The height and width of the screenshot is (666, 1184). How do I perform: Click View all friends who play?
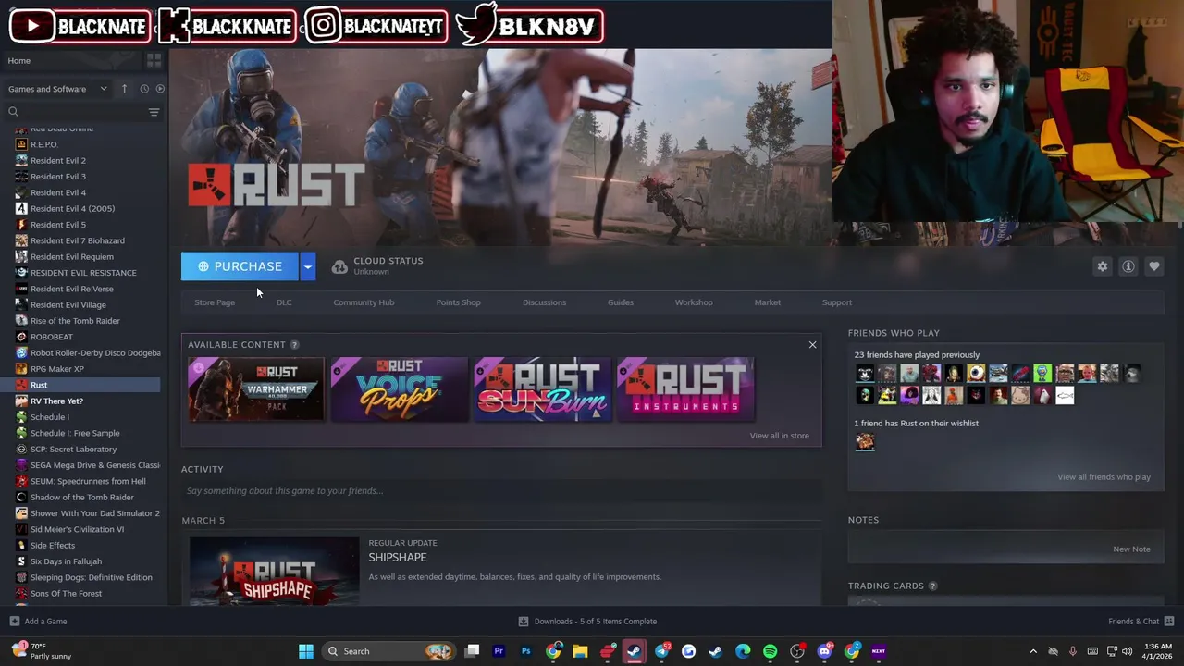tap(1104, 477)
